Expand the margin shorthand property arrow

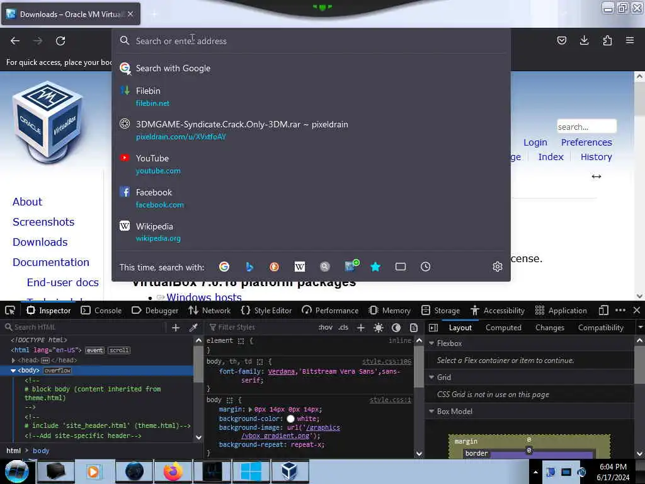point(251,410)
